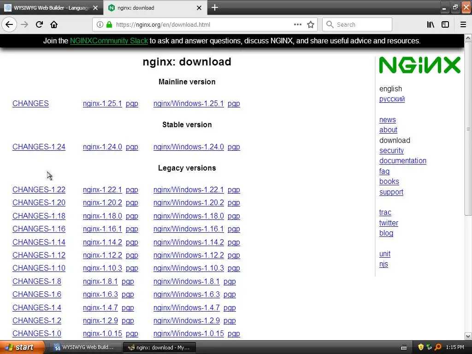Open the about sidebar link
The height and width of the screenshot is (354, 472).
point(388,130)
